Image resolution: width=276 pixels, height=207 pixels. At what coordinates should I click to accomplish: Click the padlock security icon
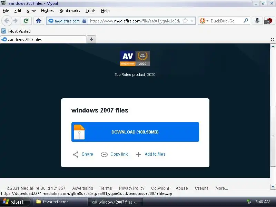click(x=84, y=21)
